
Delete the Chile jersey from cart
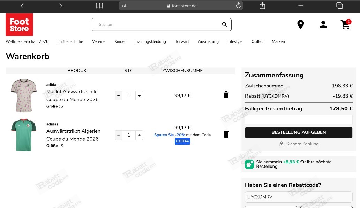pyautogui.click(x=226, y=95)
